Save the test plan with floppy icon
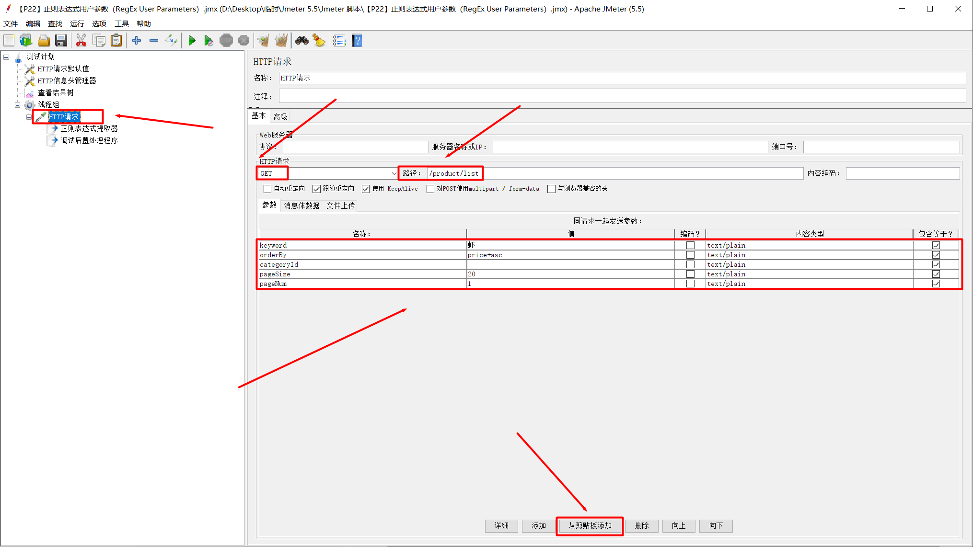 coord(61,41)
